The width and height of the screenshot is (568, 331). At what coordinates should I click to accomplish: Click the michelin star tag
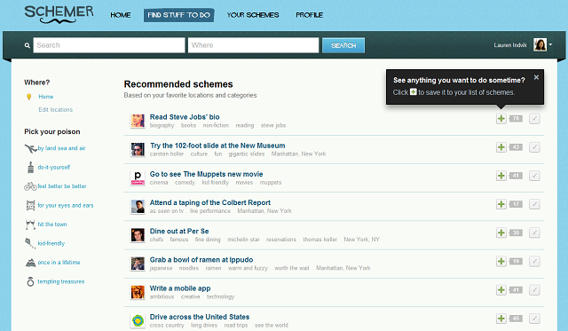coord(243,240)
